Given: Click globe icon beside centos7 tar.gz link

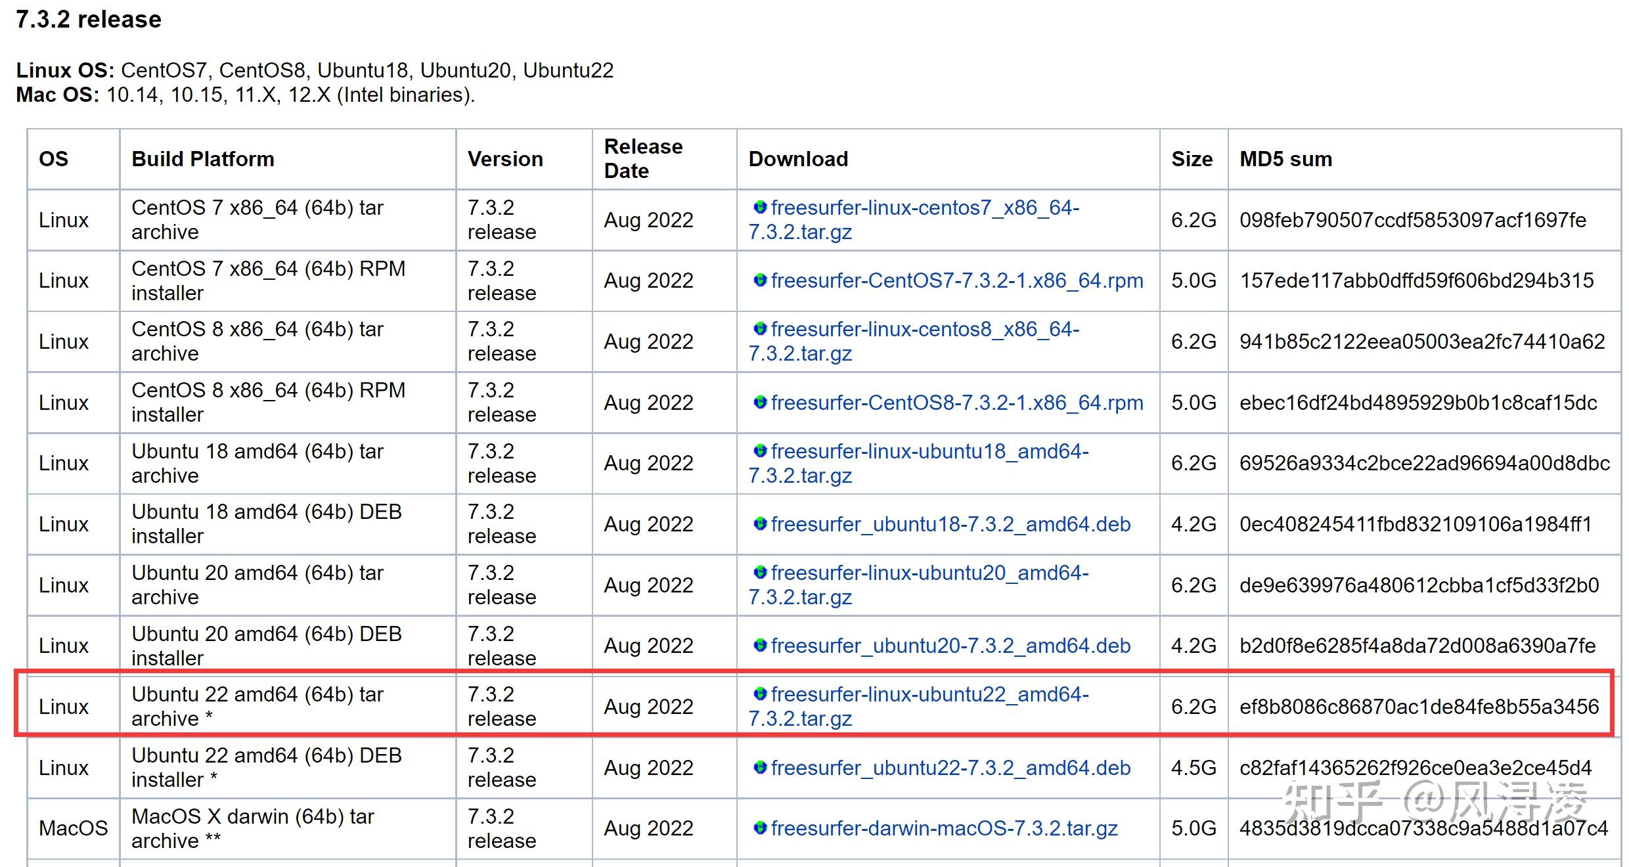Looking at the screenshot, I should pyautogui.click(x=760, y=208).
